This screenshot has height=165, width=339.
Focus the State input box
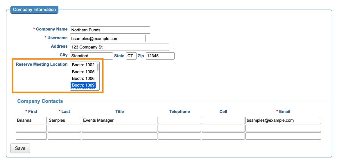click(x=131, y=56)
